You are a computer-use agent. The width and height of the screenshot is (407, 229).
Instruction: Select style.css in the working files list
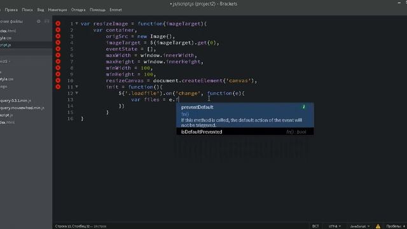tap(6, 38)
